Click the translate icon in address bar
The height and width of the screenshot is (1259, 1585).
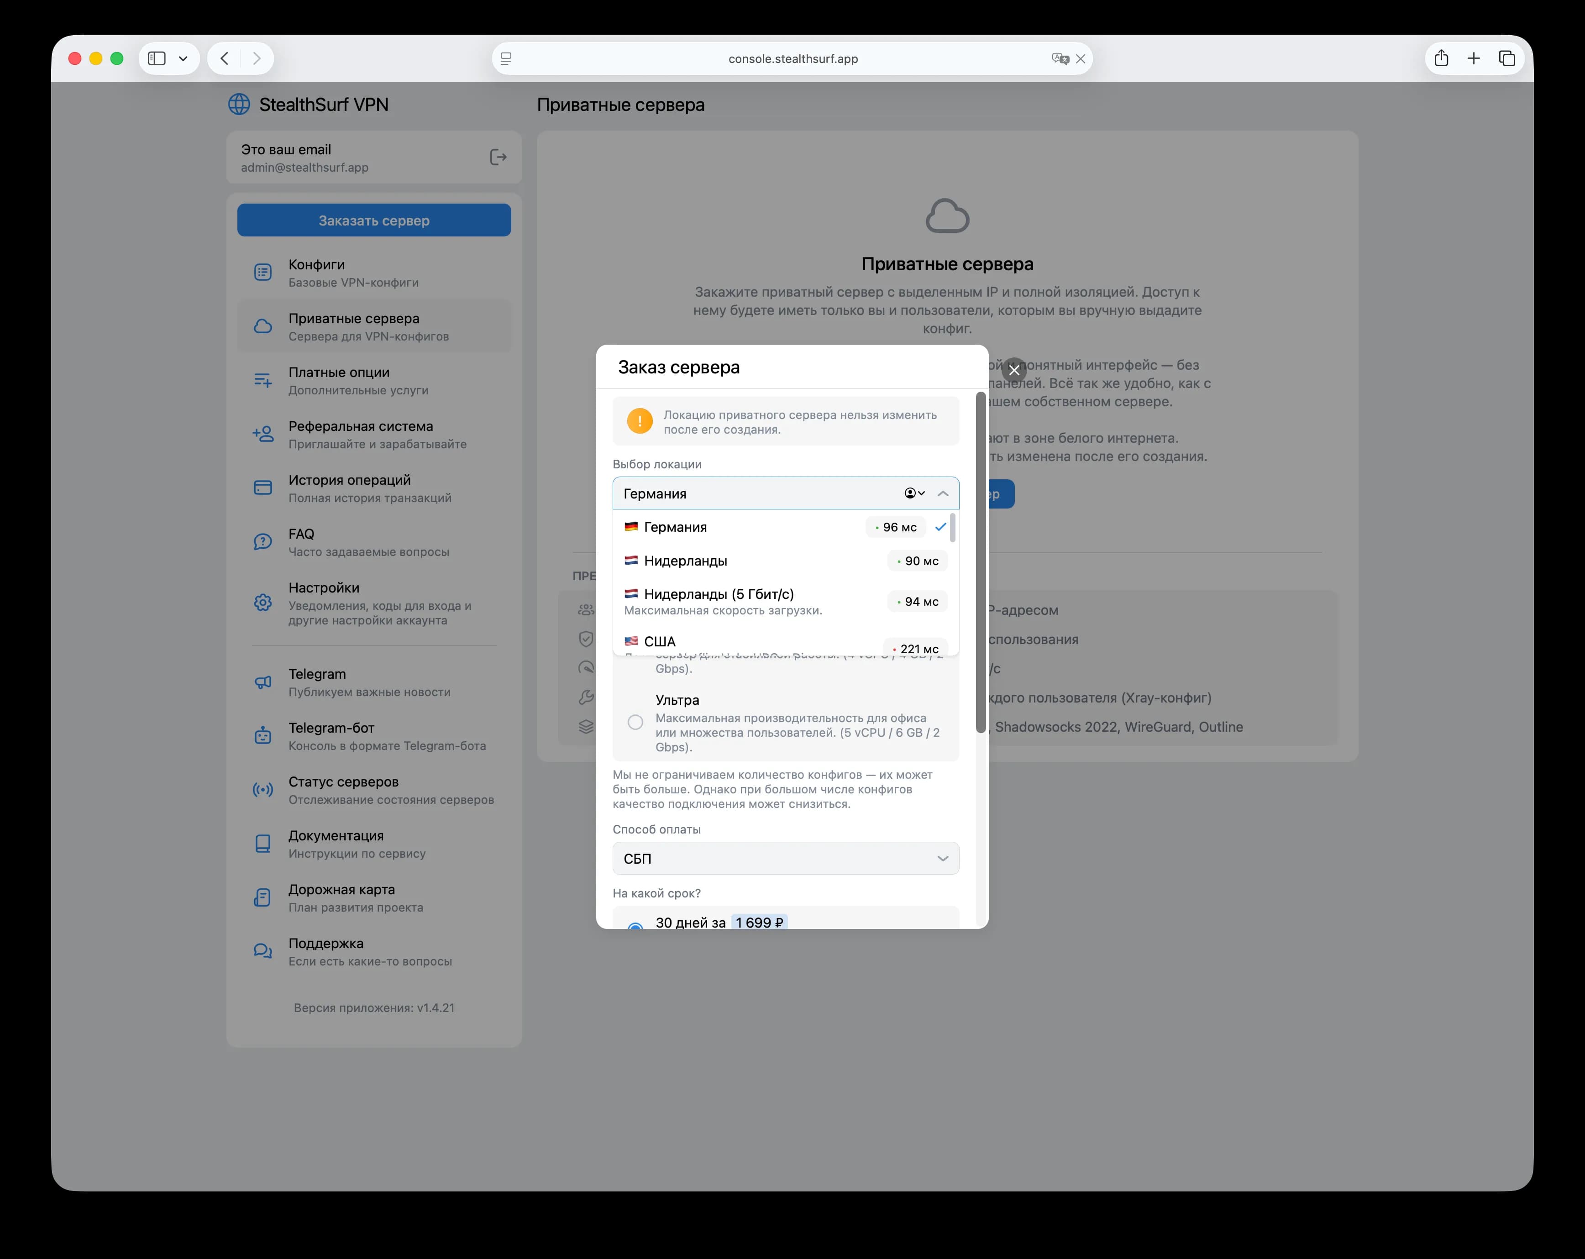(x=1060, y=59)
